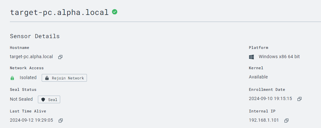Copy the Enrollment Date value

tap(299, 99)
